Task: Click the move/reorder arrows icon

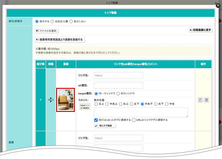Action: click(x=51, y=100)
